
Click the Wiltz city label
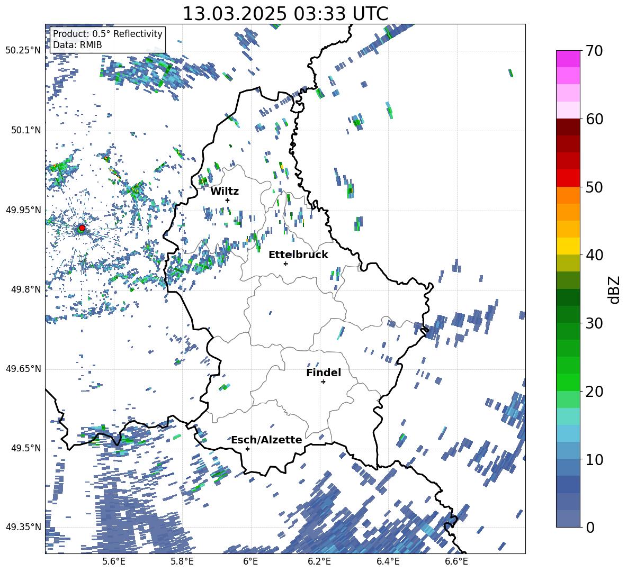pyautogui.click(x=225, y=191)
